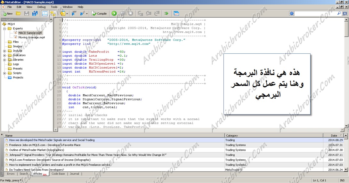The image size is (349, 183).
Task: Click the Save All icon
Action: pyautogui.click(x=35, y=13)
